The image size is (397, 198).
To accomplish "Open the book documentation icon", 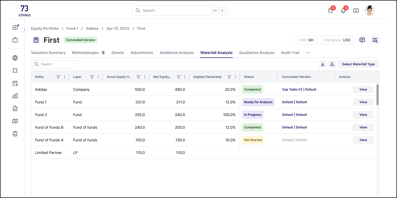I will [x=356, y=11].
